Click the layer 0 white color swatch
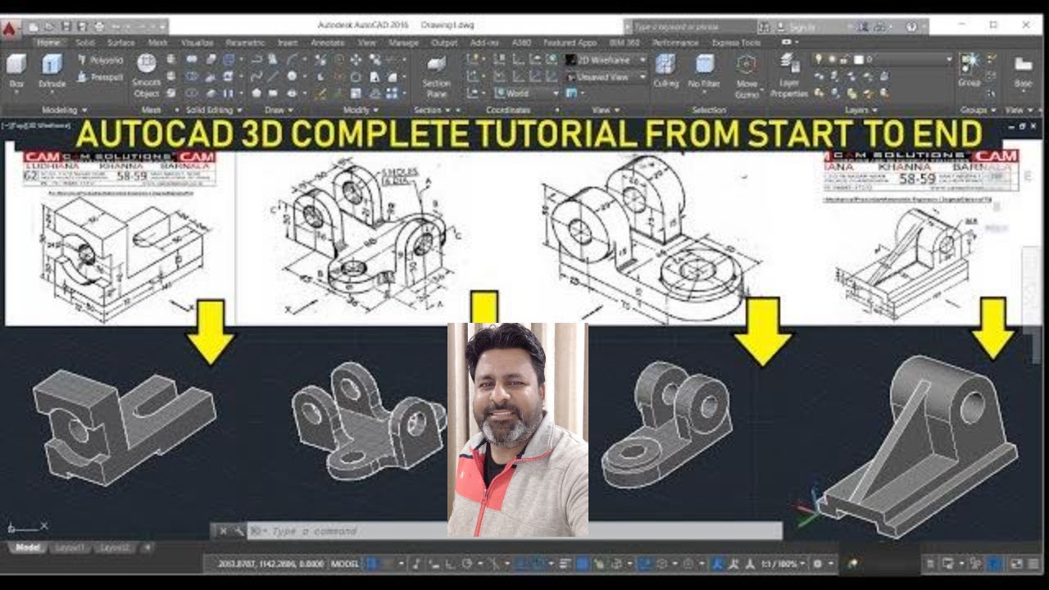The image size is (1049, 590). click(858, 60)
